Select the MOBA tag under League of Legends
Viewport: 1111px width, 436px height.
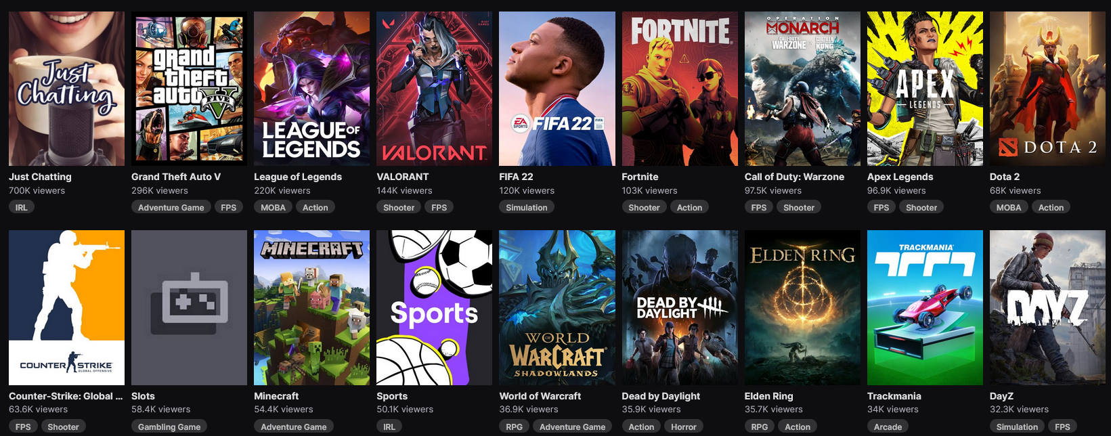point(274,208)
